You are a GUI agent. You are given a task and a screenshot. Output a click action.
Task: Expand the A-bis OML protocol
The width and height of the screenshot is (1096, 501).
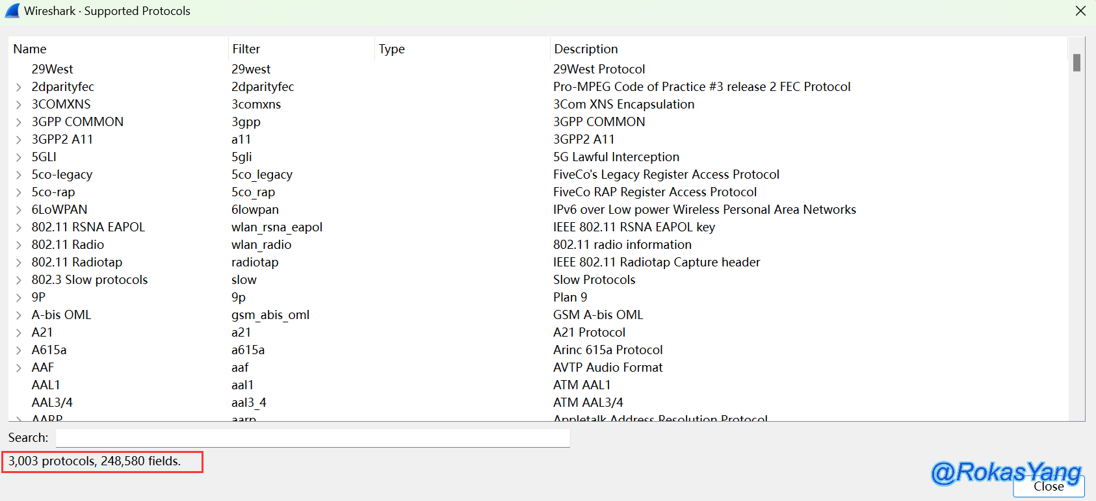click(x=19, y=315)
